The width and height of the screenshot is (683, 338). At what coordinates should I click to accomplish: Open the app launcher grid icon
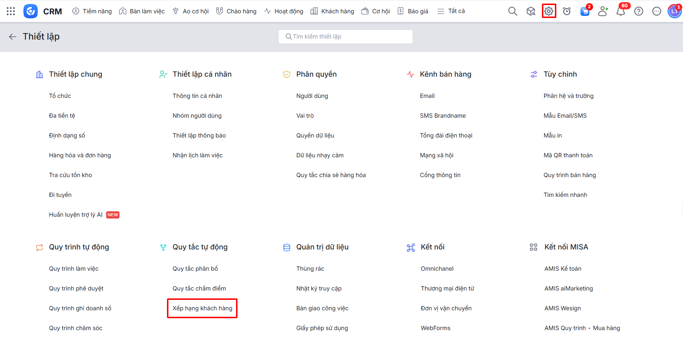(x=11, y=11)
